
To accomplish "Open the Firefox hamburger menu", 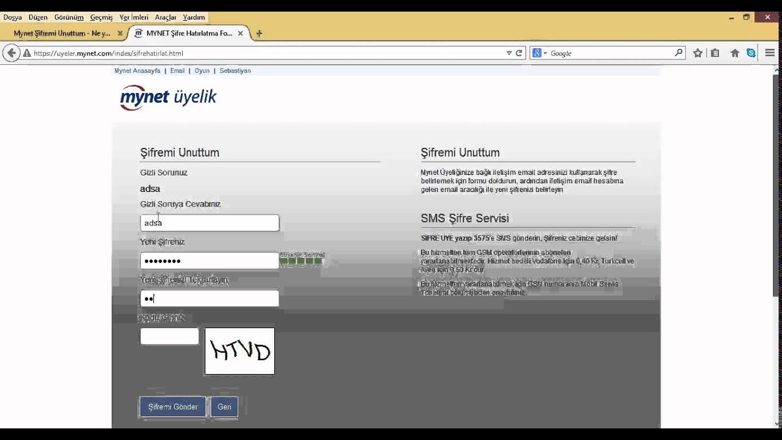I will (x=770, y=53).
